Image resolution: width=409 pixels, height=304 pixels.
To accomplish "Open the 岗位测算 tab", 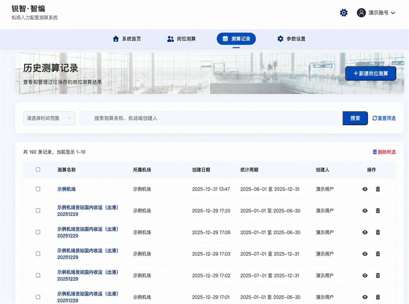I will point(181,39).
